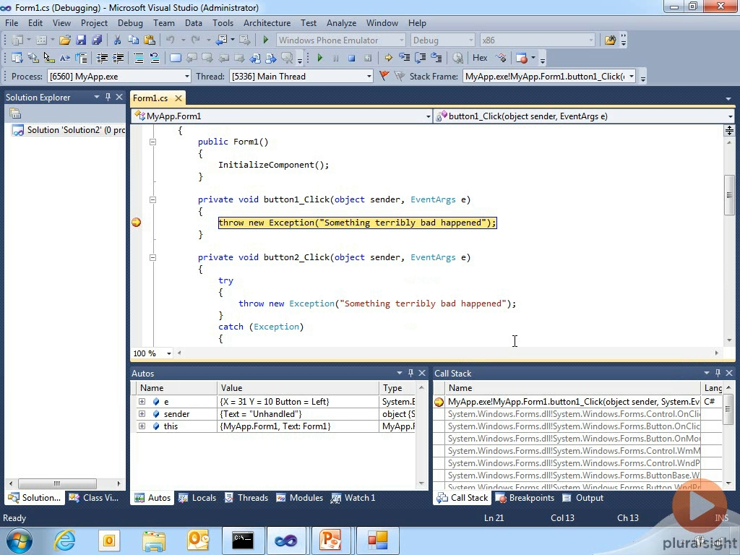Click the code editor vertical scrollbar thumb
This screenshot has width=740, height=555.
[x=729, y=194]
